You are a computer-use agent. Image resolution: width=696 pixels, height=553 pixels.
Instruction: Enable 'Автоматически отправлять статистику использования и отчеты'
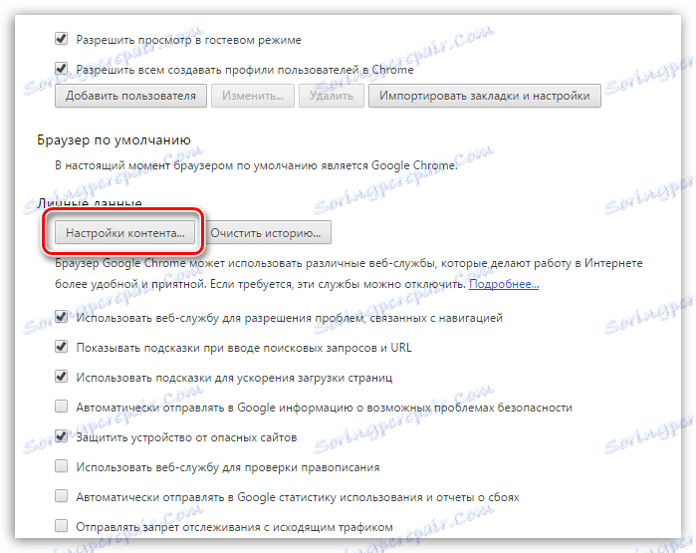tap(62, 496)
